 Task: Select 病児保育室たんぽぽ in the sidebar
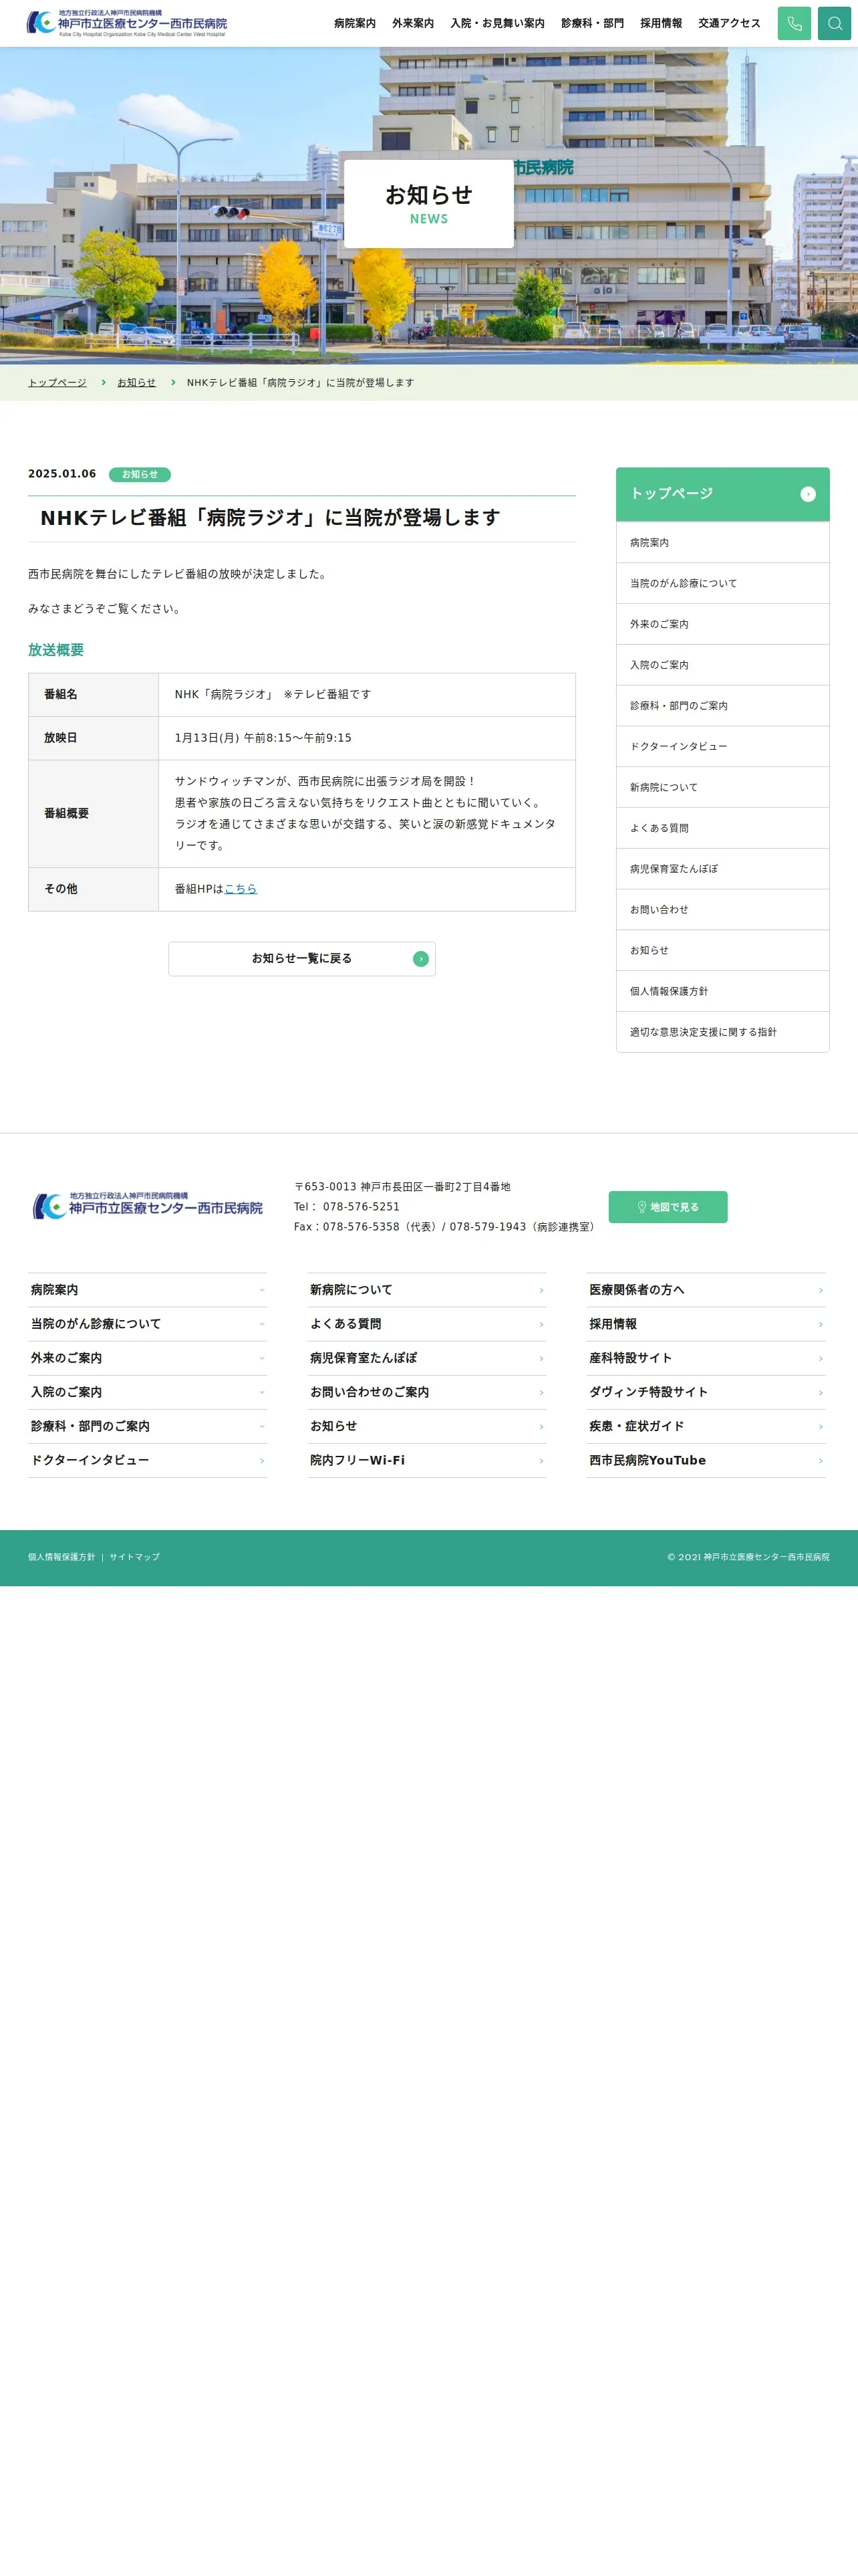[x=722, y=870]
